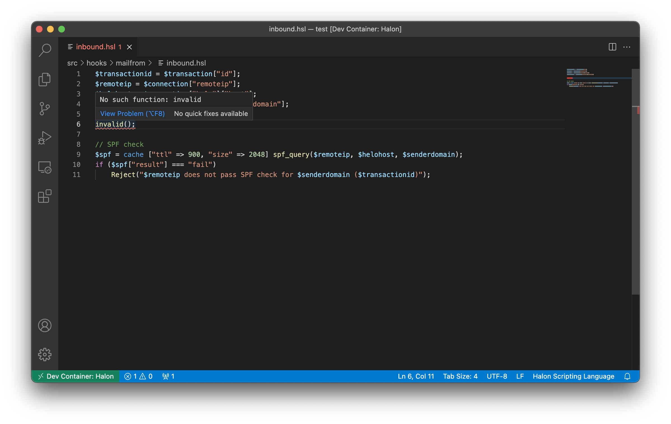Click the Reject function call on line 11
Screen dimensions: 671x424
tap(123, 174)
